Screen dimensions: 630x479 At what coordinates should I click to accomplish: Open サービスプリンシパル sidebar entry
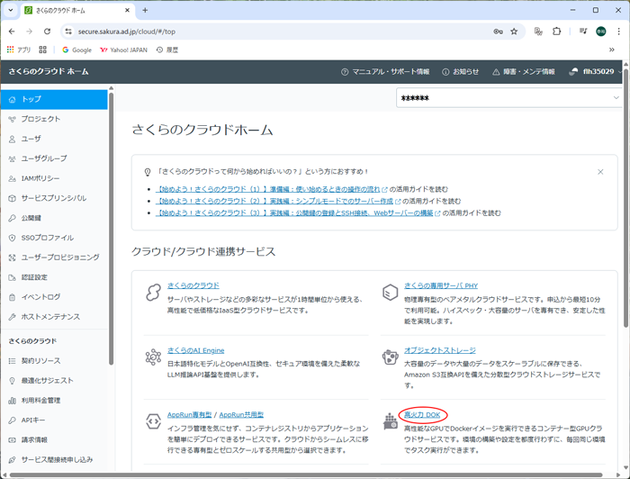(54, 198)
